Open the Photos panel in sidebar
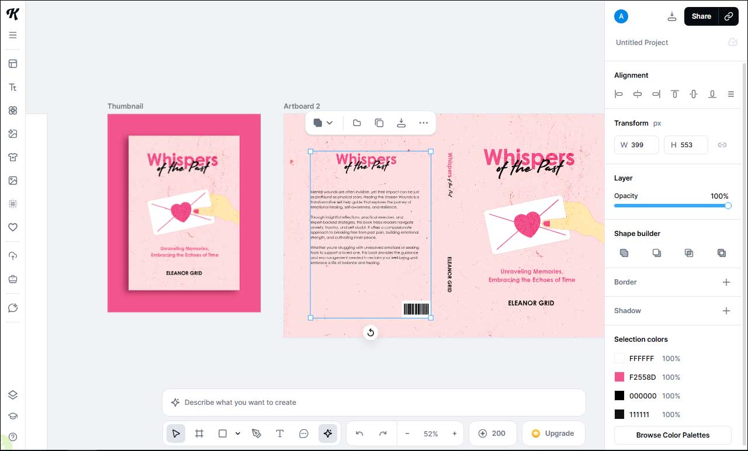748x451 pixels. tap(12, 180)
